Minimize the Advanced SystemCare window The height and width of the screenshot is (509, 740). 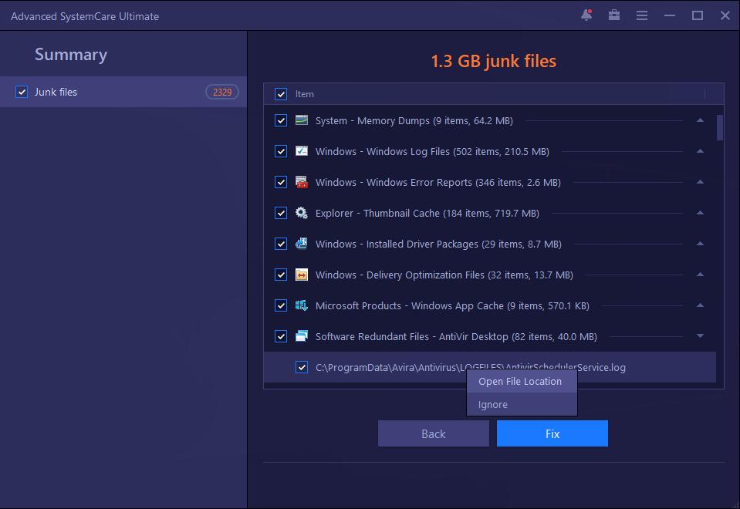(669, 15)
